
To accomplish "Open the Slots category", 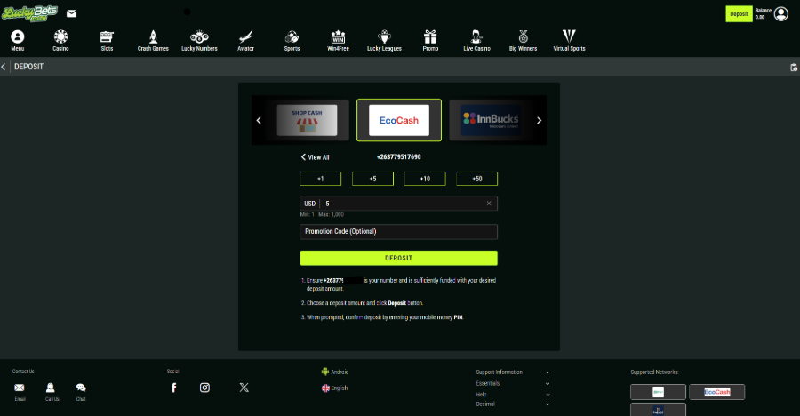I will pos(107,40).
